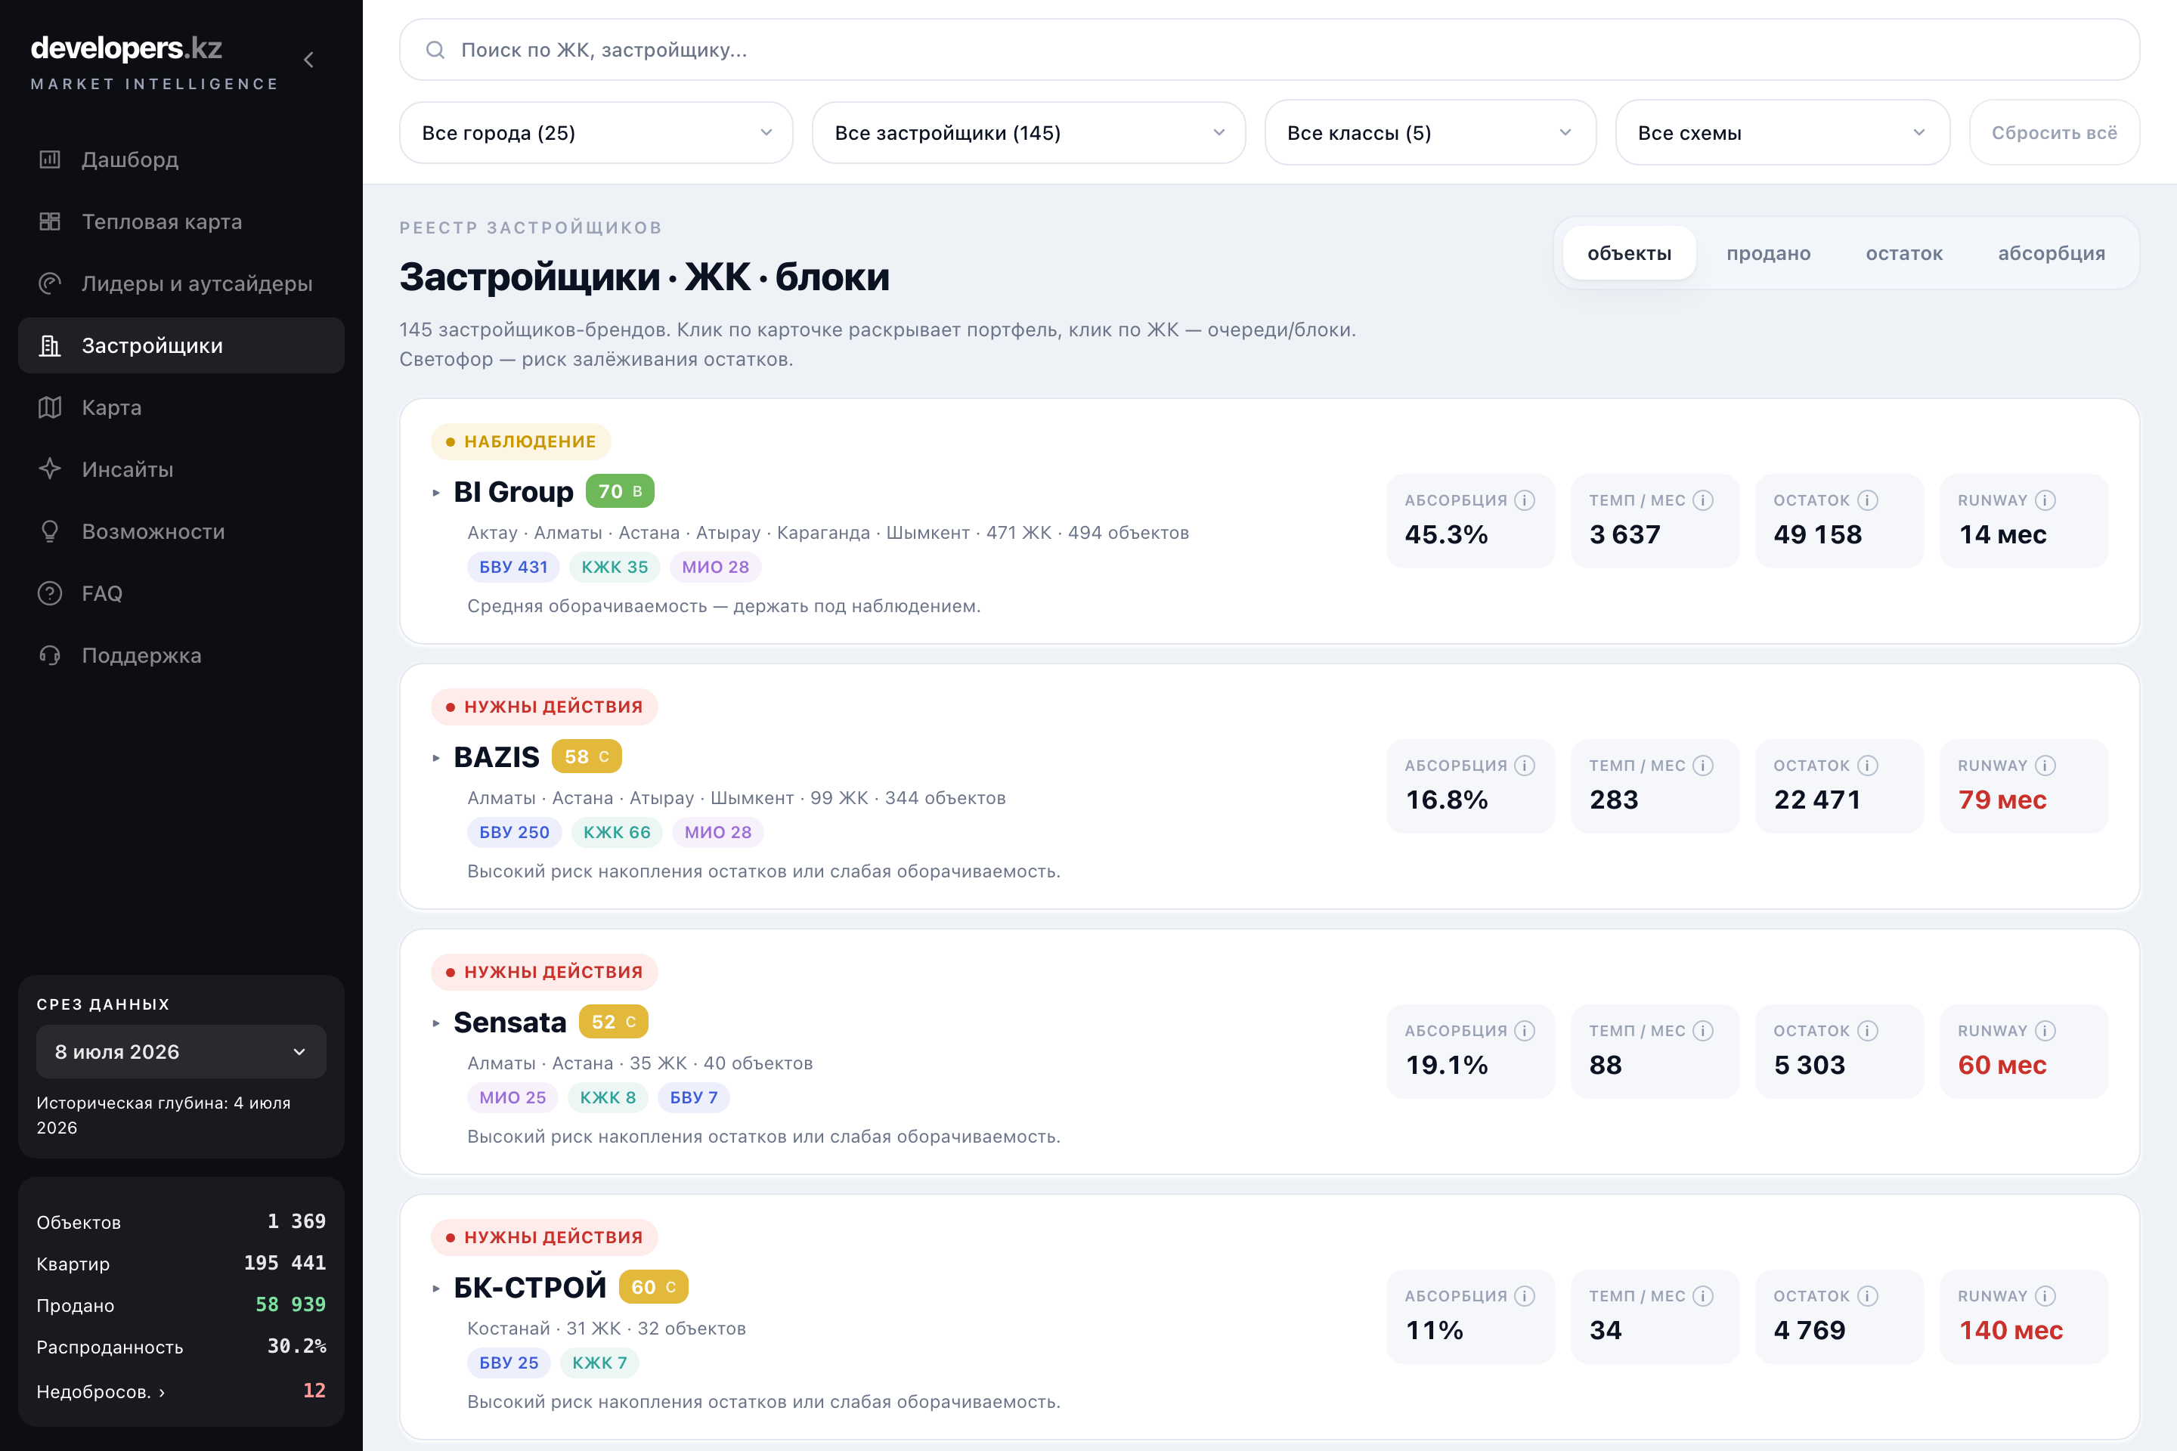2177x1451 pixels.
Task: Open the Все застройщики (145) dropdown
Action: pos(1028,133)
